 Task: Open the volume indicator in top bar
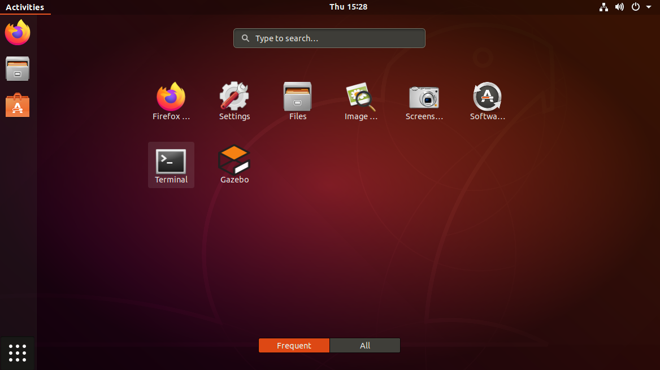(619, 7)
